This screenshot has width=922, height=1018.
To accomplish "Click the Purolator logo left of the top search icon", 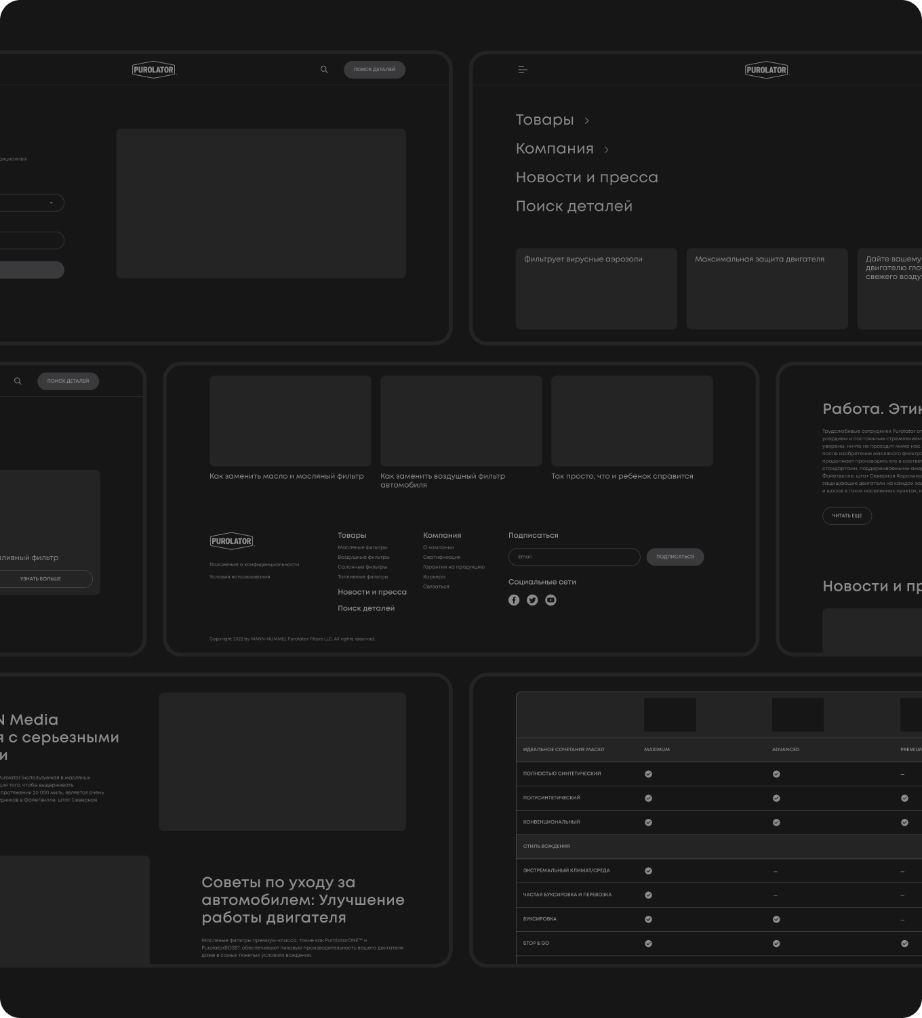I will (154, 70).
